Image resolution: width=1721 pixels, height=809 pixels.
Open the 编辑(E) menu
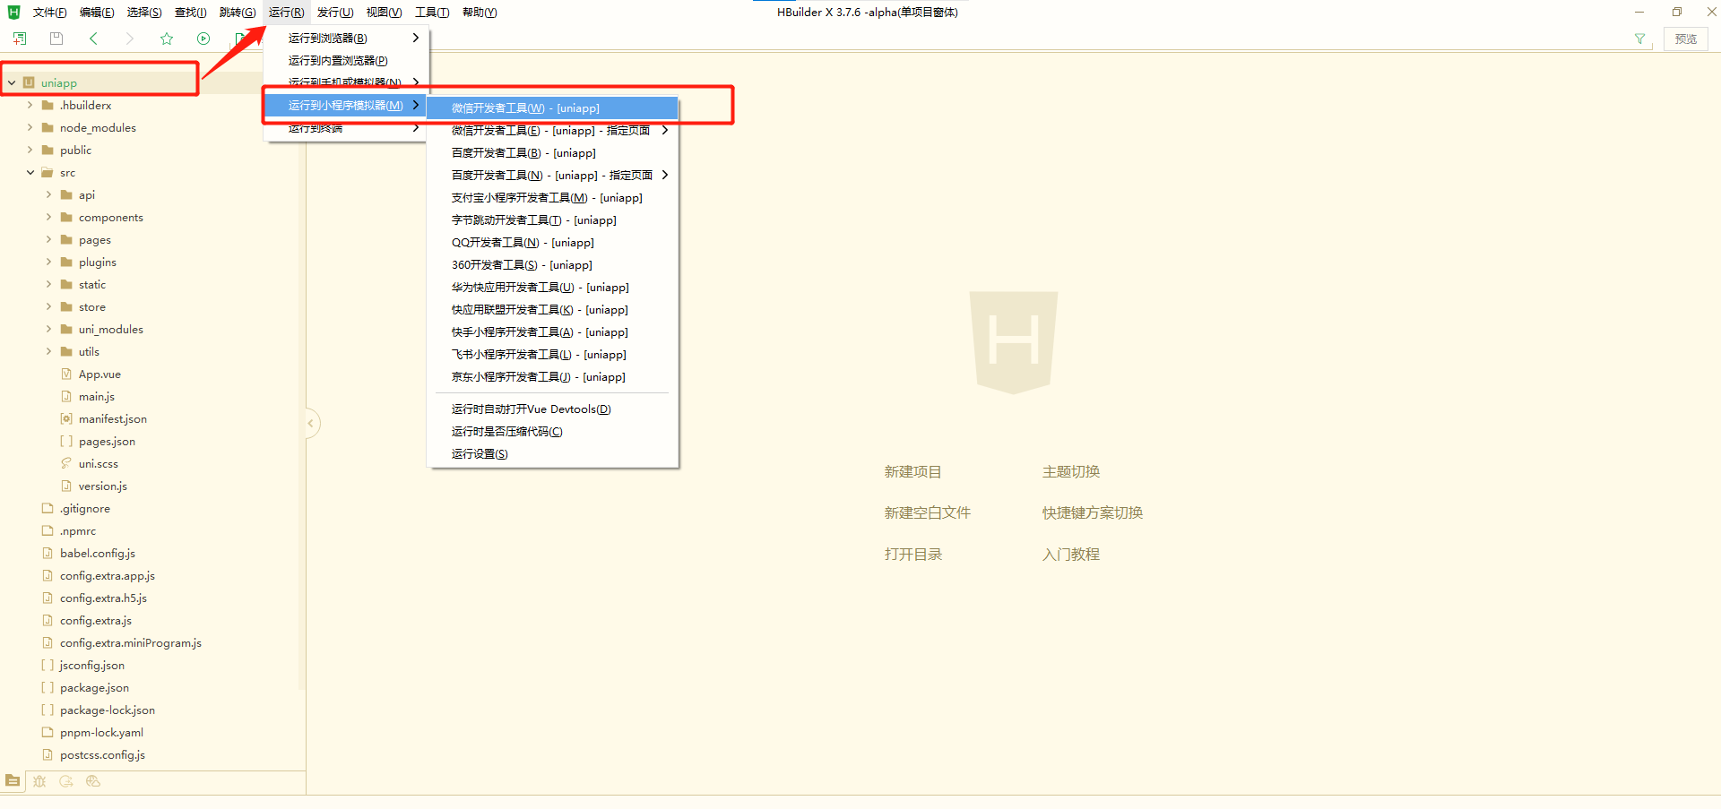pyautogui.click(x=97, y=13)
